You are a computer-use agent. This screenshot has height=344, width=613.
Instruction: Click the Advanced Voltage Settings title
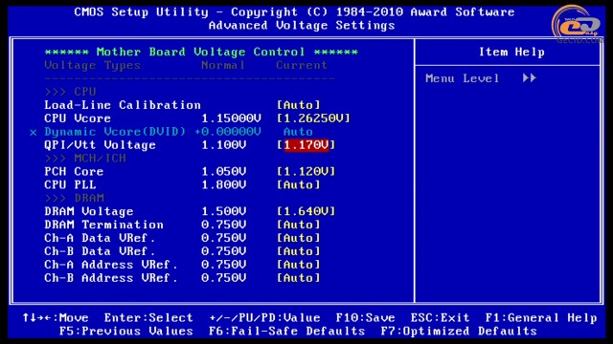tap(302, 26)
